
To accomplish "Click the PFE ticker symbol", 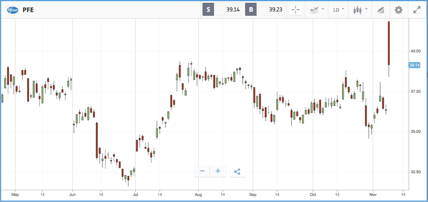I will pyautogui.click(x=28, y=10).
